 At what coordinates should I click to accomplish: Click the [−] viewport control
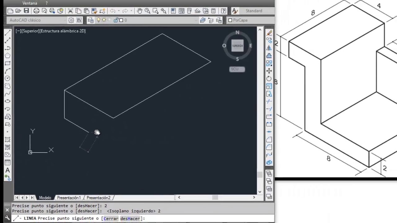pos(18,31)
